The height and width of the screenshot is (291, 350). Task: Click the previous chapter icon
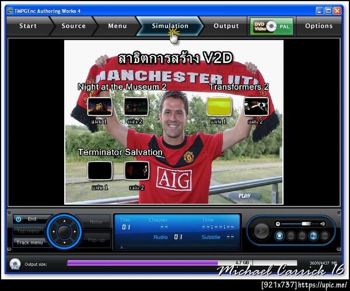[291, 236]
